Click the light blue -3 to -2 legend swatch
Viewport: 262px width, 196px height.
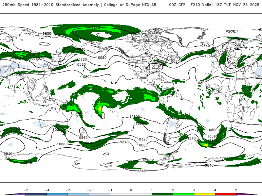[x=78, y=194]
